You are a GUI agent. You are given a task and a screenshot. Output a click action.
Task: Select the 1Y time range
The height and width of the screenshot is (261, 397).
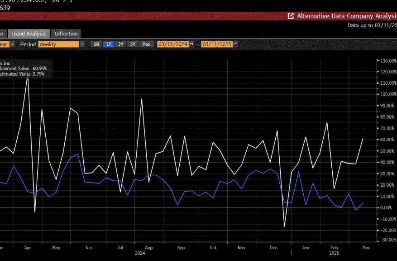click(109, 44)
